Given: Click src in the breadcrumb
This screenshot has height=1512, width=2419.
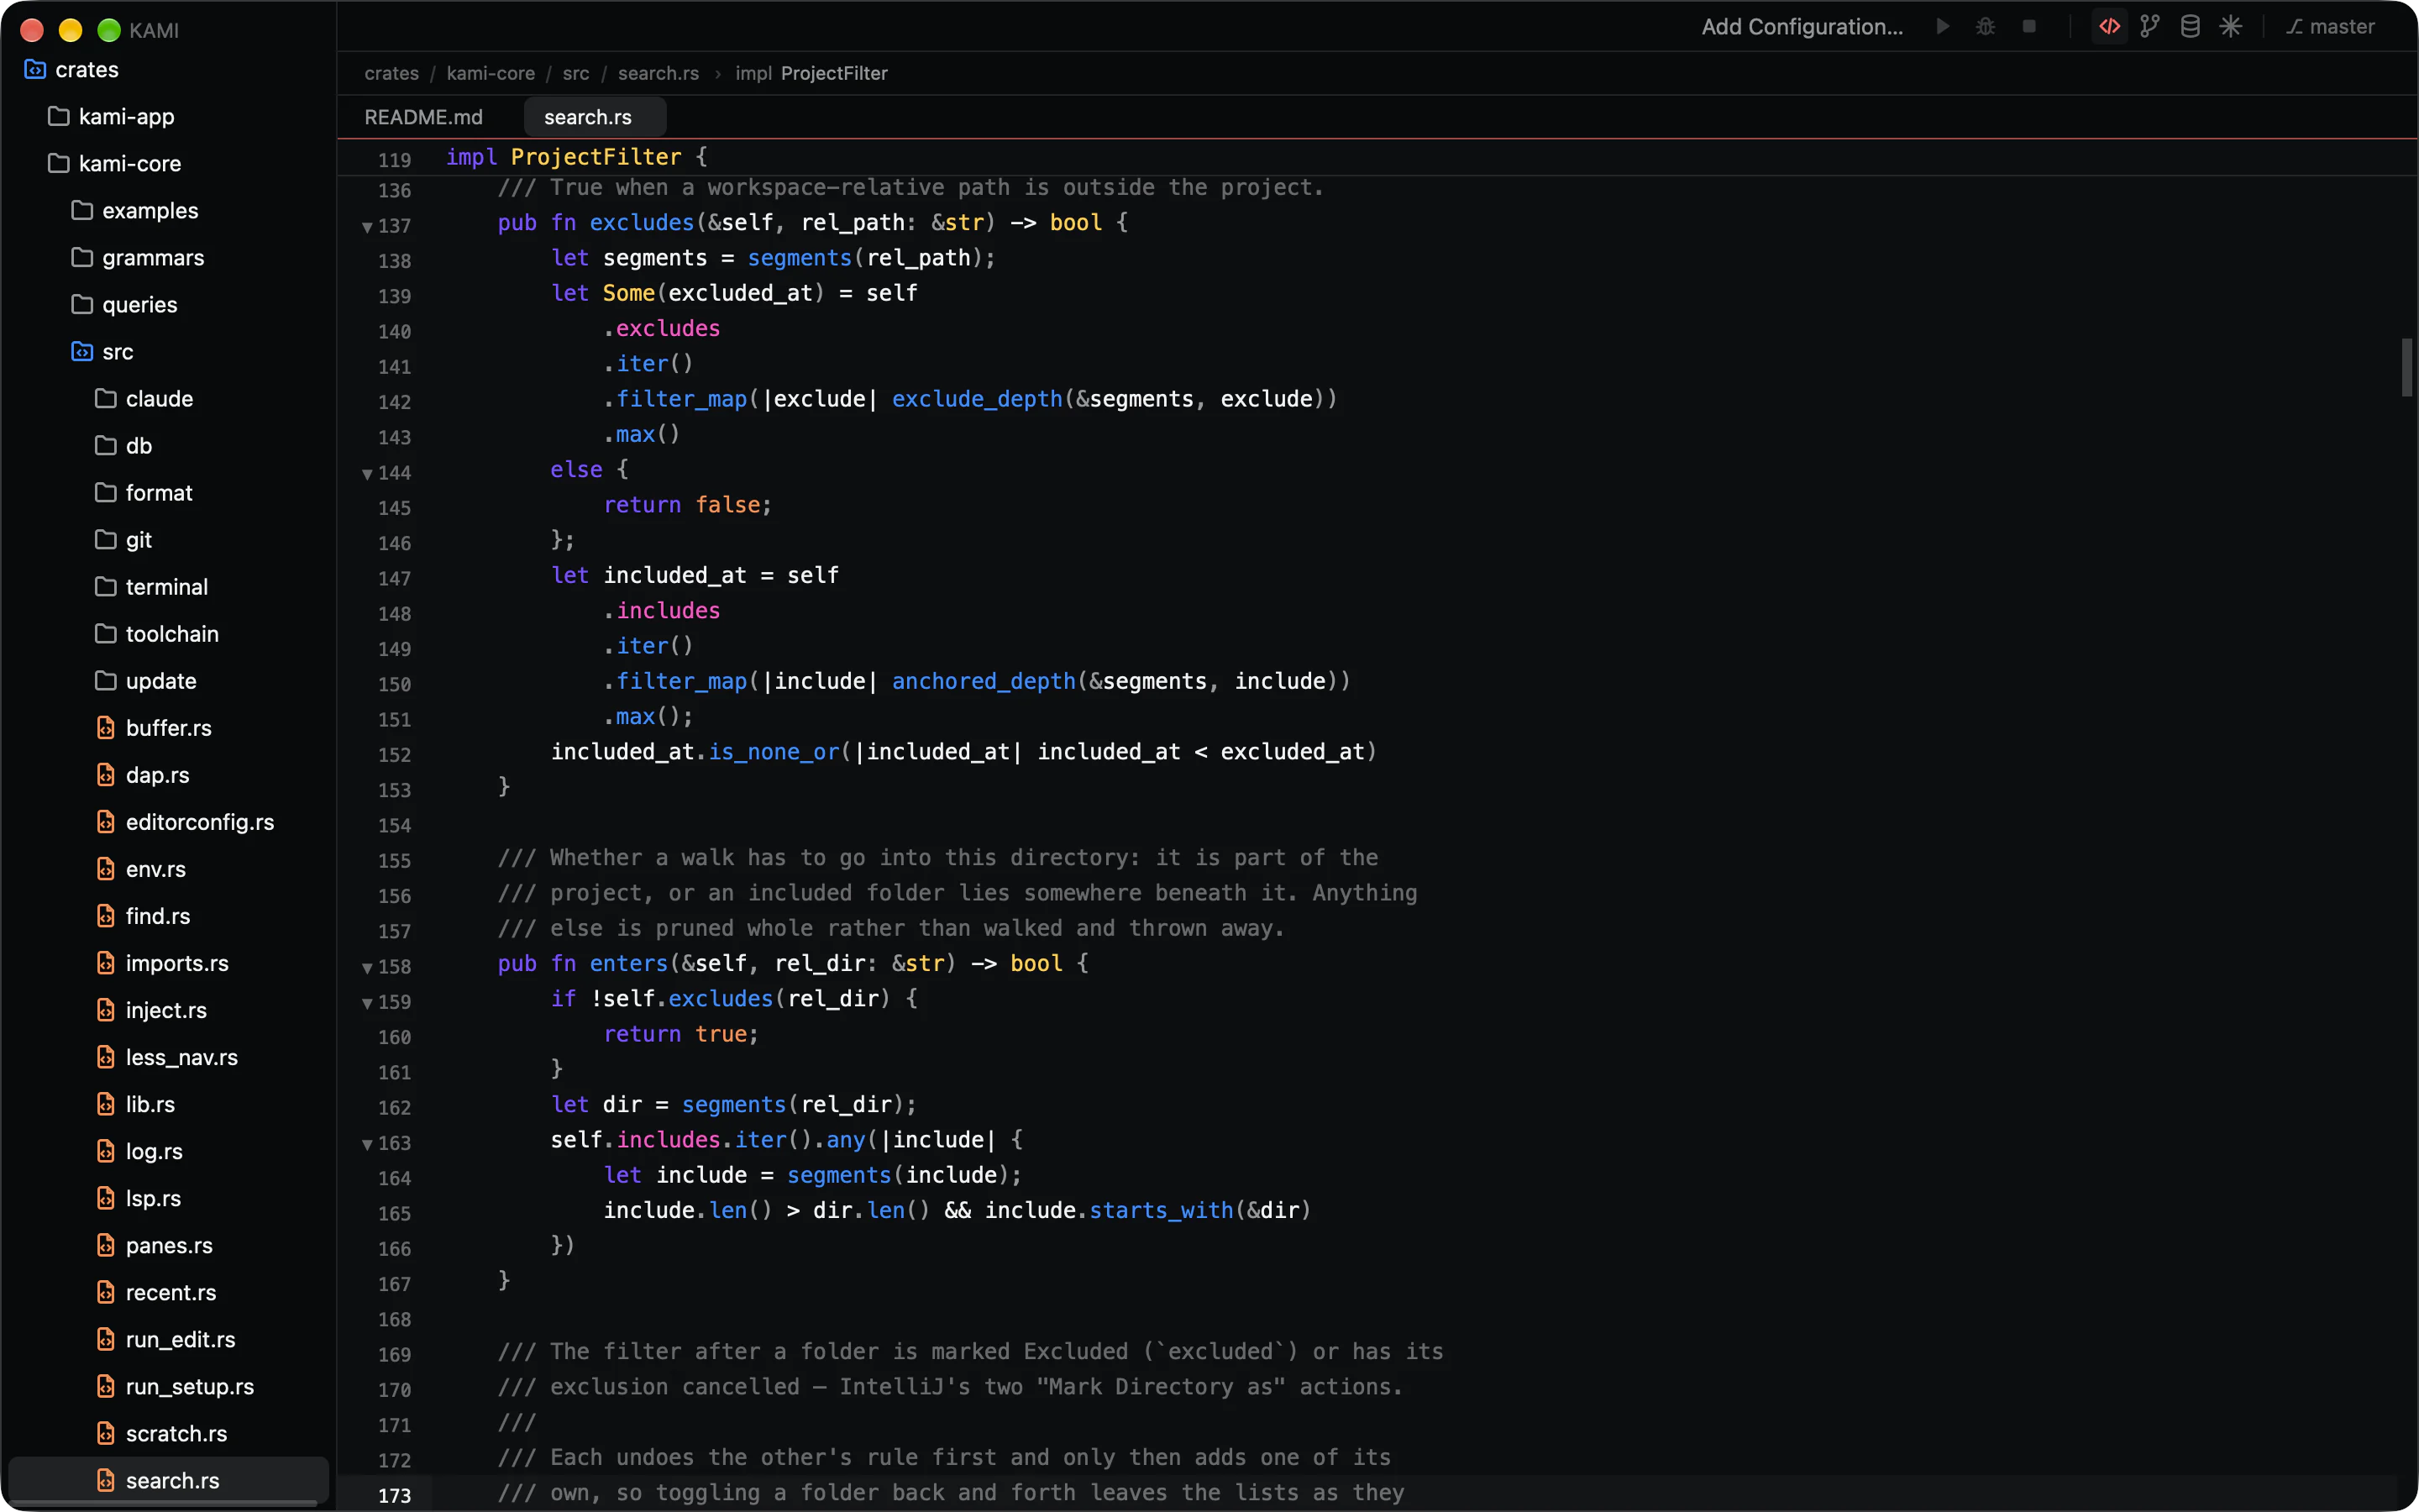Looking at the screenshot, I should [x=575, y=73].
